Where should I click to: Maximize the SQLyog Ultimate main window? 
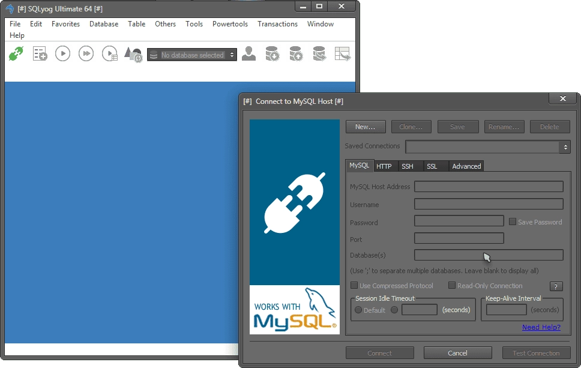coord(319,6)
